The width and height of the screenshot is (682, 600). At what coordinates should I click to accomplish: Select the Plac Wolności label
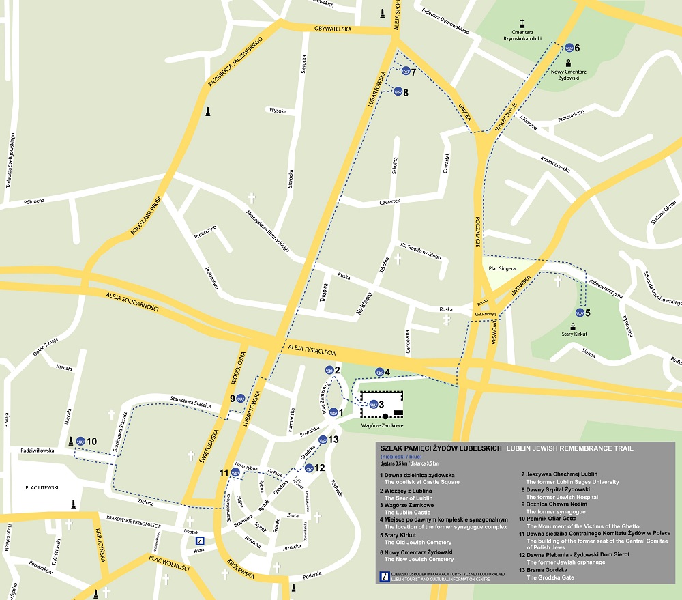coord(169,563)
